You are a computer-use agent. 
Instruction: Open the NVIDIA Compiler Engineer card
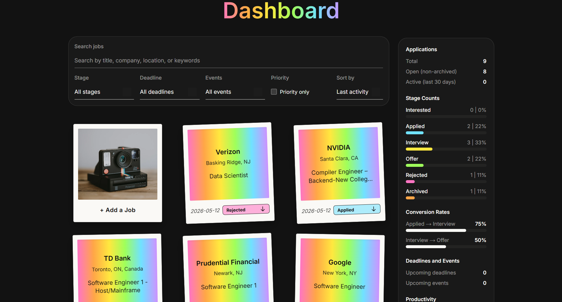(x=339, y=164)
